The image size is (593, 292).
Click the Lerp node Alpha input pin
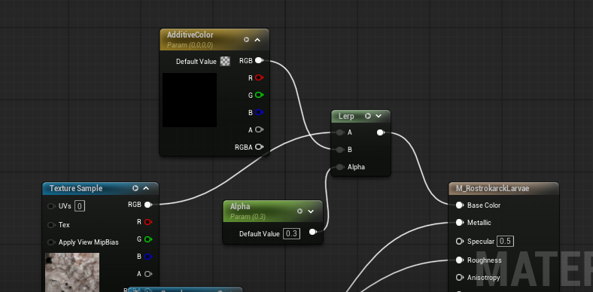pos(339,167)
